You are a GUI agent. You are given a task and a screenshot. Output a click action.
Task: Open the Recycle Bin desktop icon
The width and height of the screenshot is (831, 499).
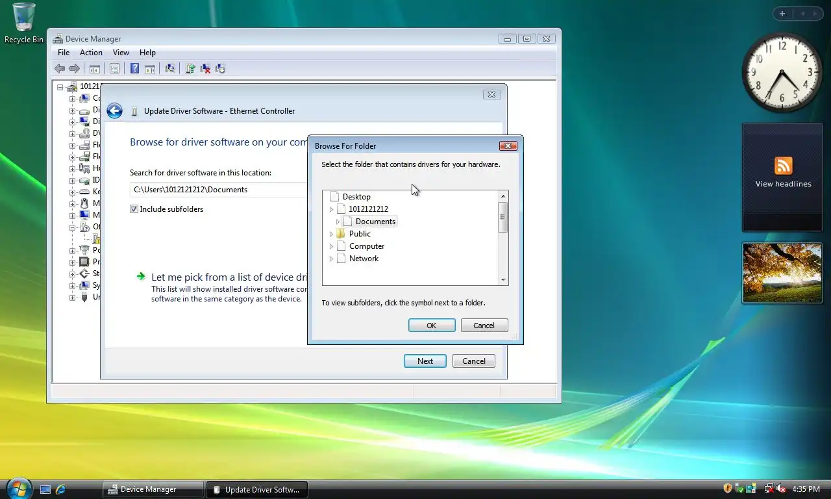point(24,23)
